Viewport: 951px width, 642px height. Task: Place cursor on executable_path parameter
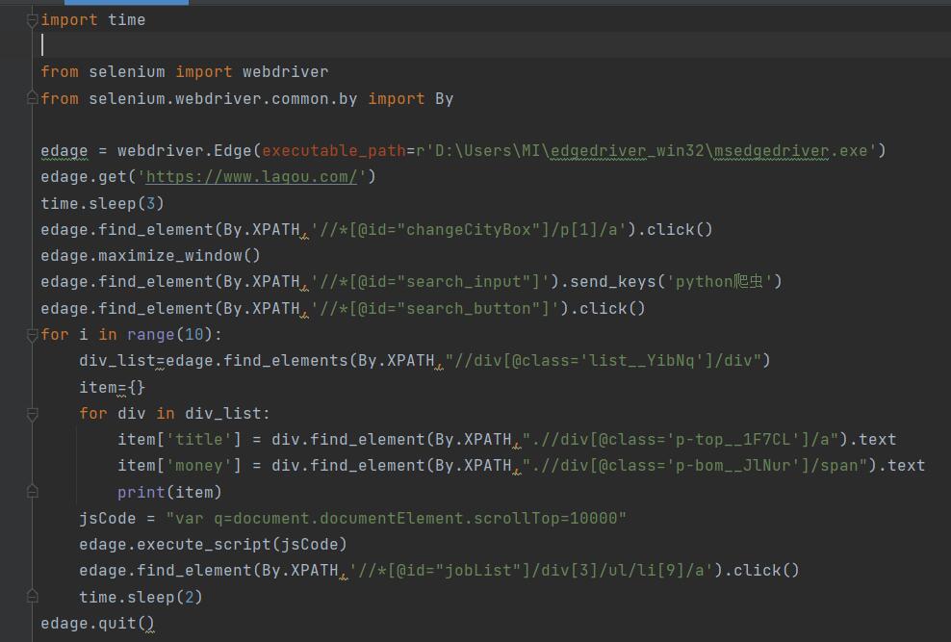(333, 151)
